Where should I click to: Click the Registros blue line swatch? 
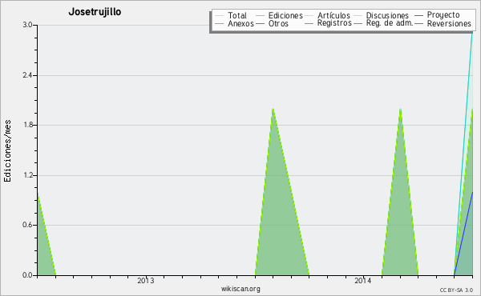point(309,23)
